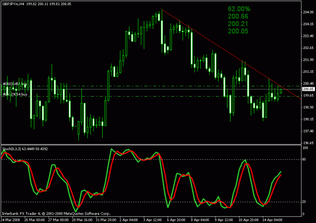Click the 8 Apr 04:00 date label

coord(200,220)
